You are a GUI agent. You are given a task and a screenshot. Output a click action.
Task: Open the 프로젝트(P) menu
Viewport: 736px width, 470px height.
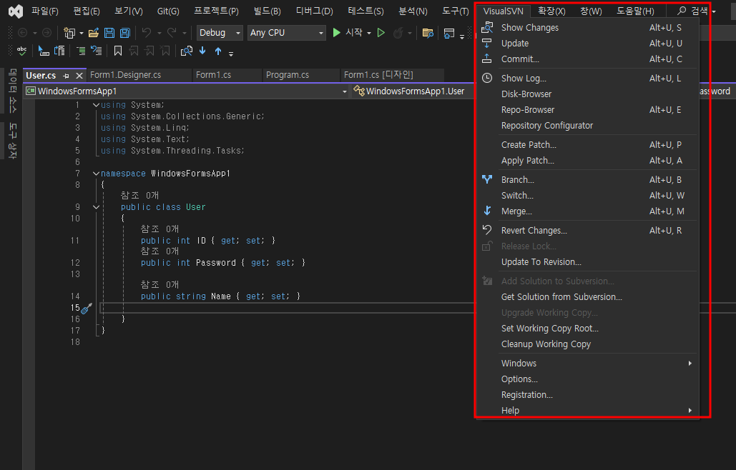click(x=217, y=11)
